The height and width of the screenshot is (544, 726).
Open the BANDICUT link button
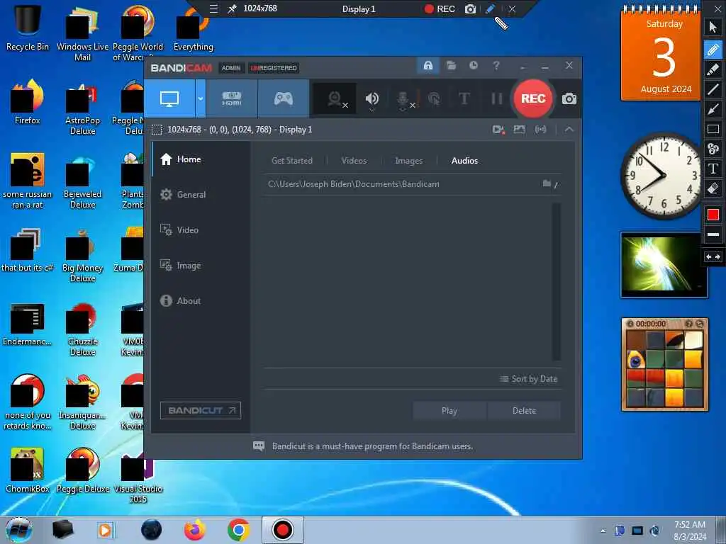(201, 410)
